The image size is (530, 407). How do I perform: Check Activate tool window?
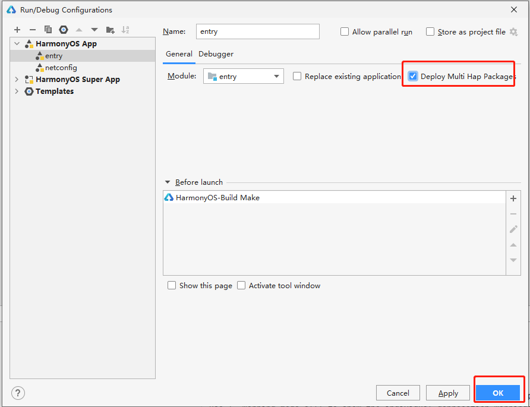click(x=241, y=285)
